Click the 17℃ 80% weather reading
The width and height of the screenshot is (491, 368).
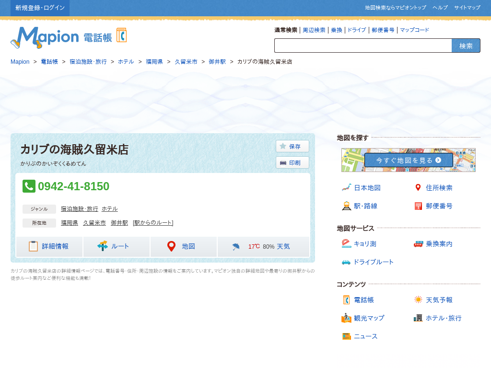[x=261, y=247]
